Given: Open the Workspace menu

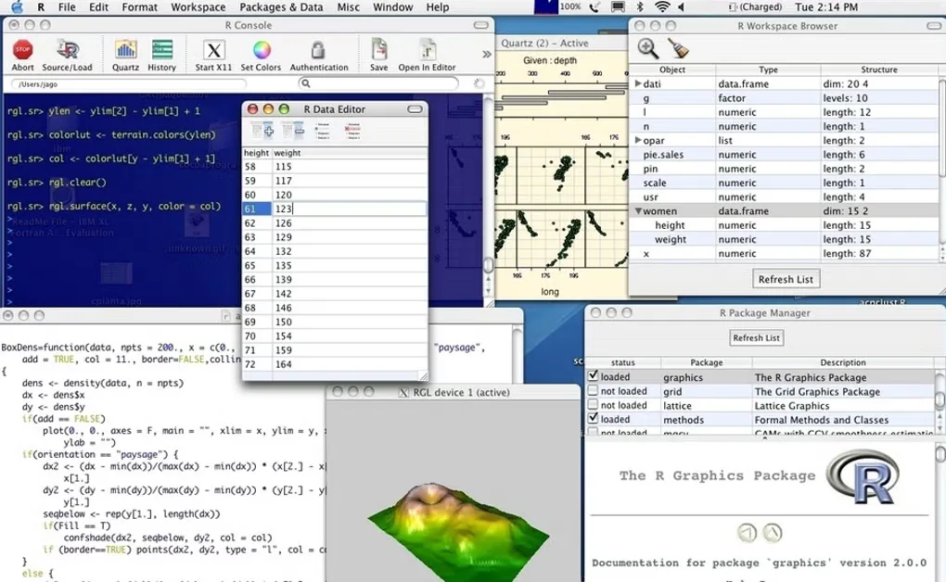Looking at the screenshot, I should pos(198,7).
